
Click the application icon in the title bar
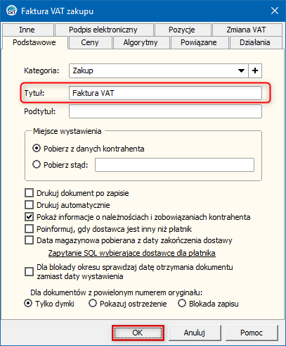(x=12, y=11)
